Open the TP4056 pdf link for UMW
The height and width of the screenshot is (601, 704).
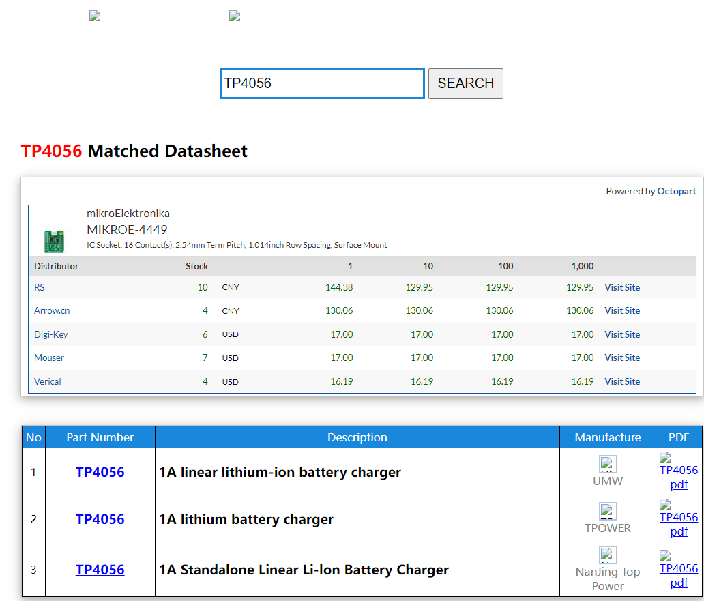pos(679,477)
